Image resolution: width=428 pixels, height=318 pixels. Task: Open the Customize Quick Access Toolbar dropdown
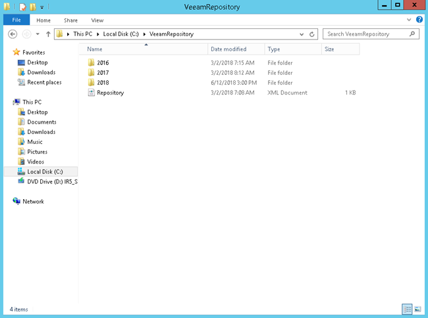41,7
